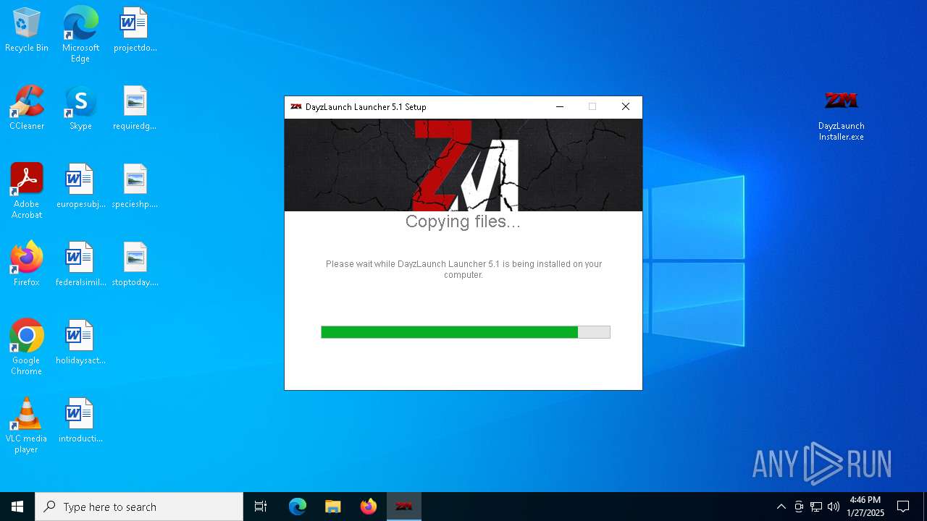Select the DayzLaunch Installer.exe desktop icon

(x=841, y=114)
